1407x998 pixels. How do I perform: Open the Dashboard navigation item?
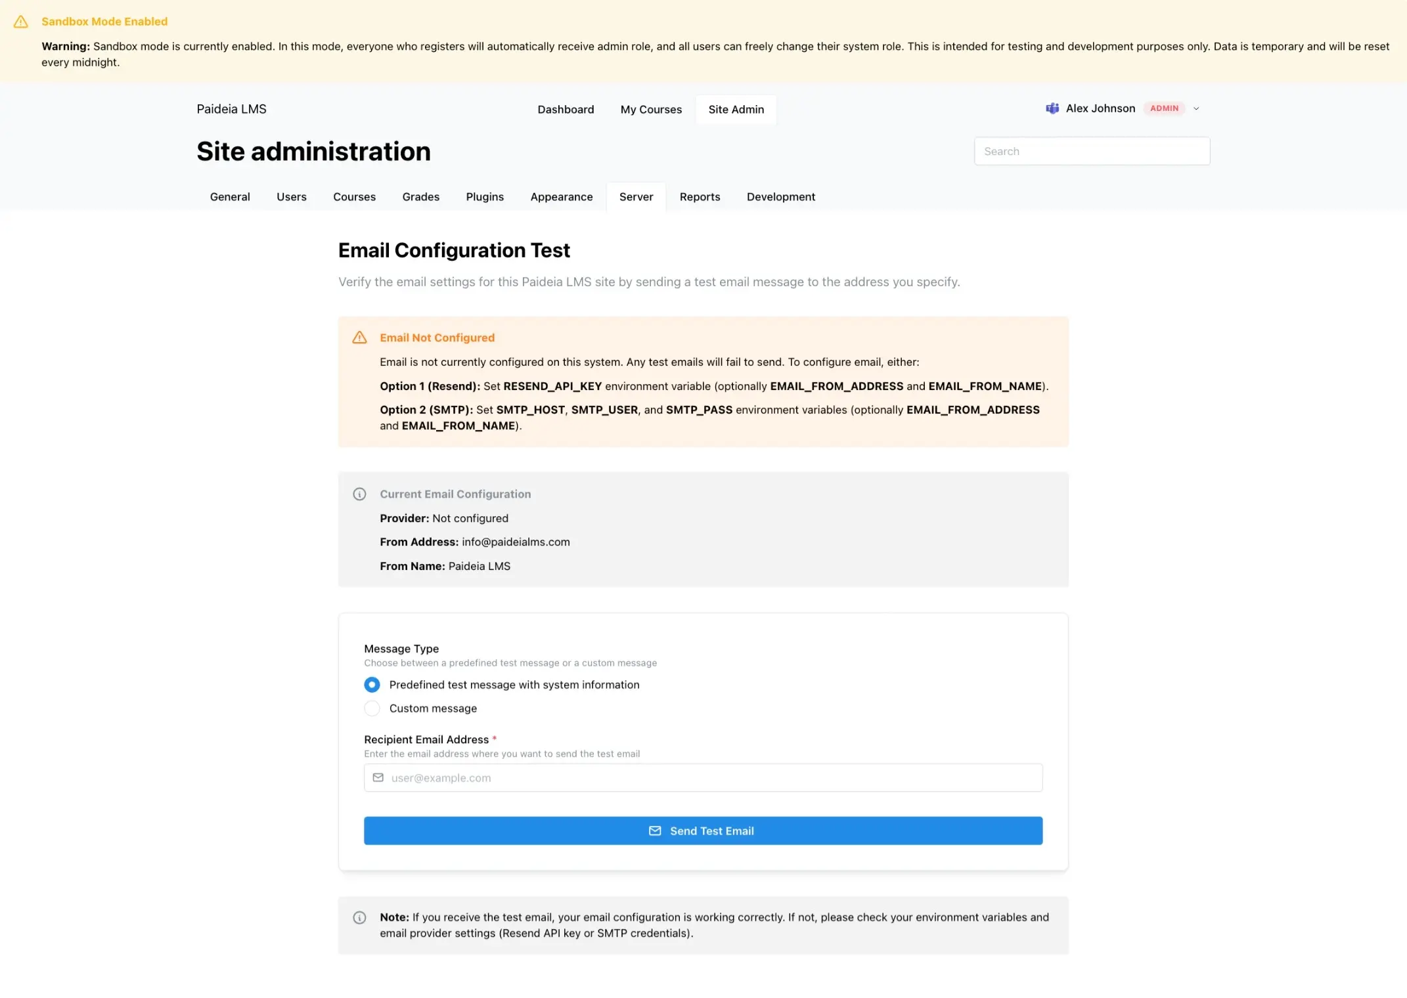[566, 110]
